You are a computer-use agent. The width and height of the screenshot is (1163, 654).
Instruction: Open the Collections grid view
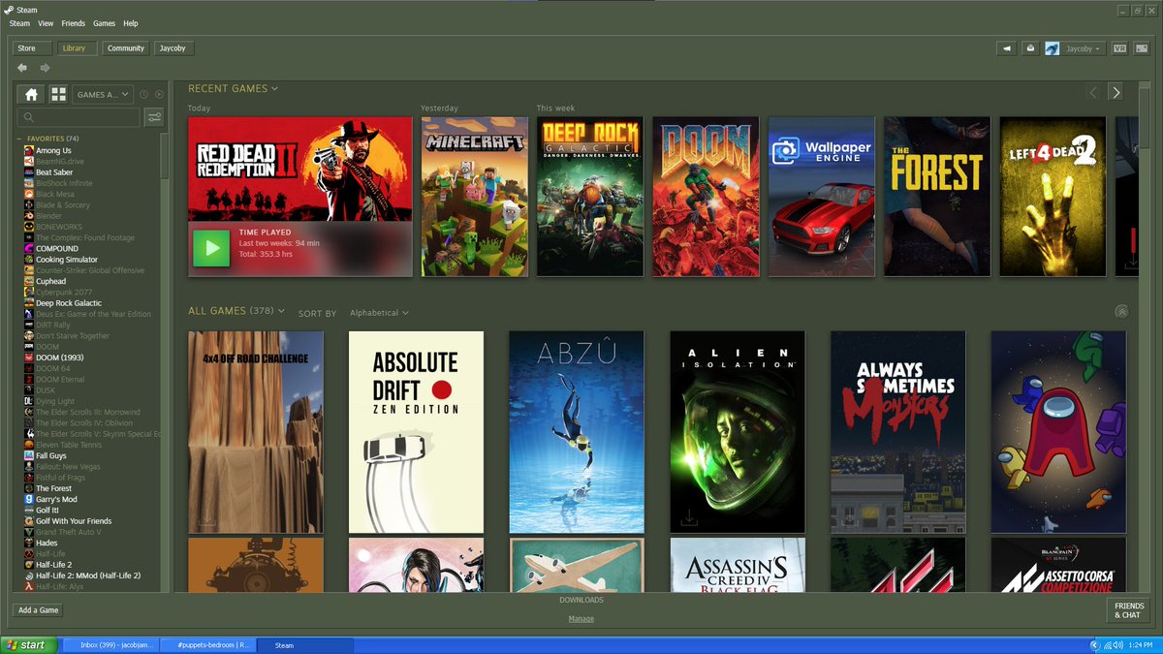(58, 94)
